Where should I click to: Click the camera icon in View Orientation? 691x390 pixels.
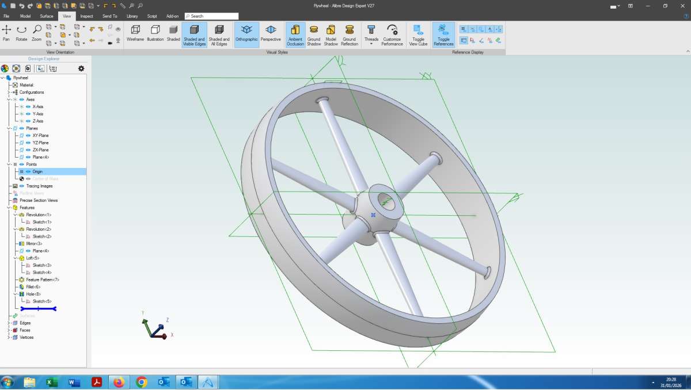tap(110, 43)
